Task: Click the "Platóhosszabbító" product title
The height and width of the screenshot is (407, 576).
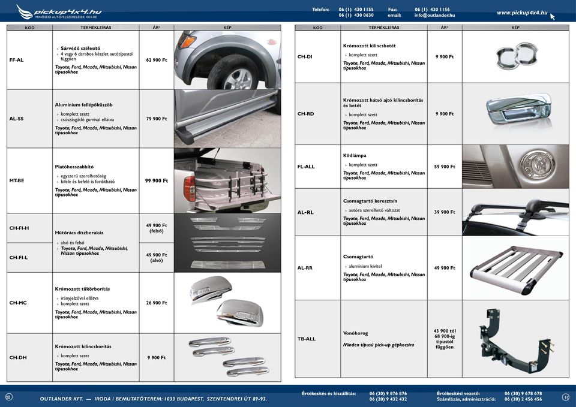Action: (x=74, y=167)
